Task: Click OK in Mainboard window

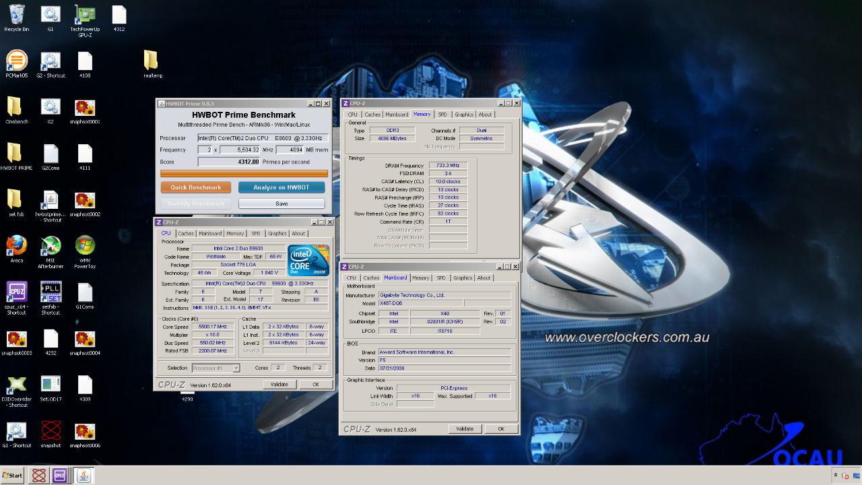Action: point(501,428)
